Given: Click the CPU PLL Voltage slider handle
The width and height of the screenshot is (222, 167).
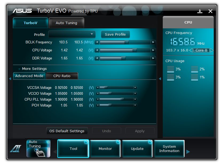Looking at the screenshot, I should click(122, 99).
